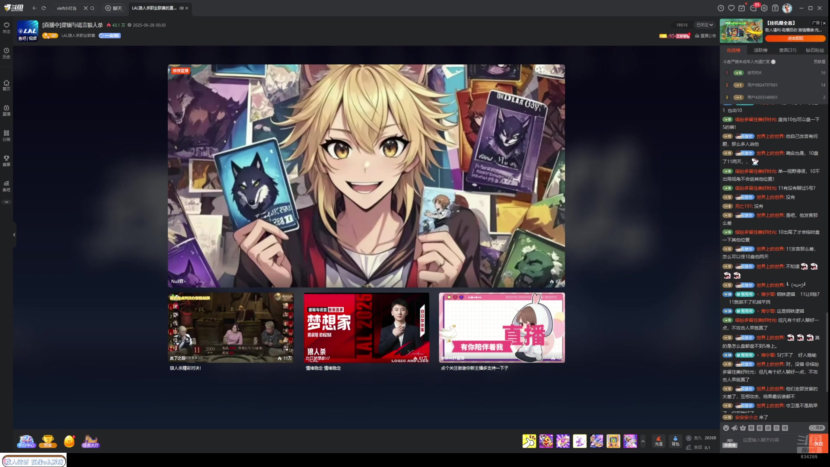Switch to the 活跃榜 tab
The height and width of the screenshot is (467, 830).
tap(760, 50)
